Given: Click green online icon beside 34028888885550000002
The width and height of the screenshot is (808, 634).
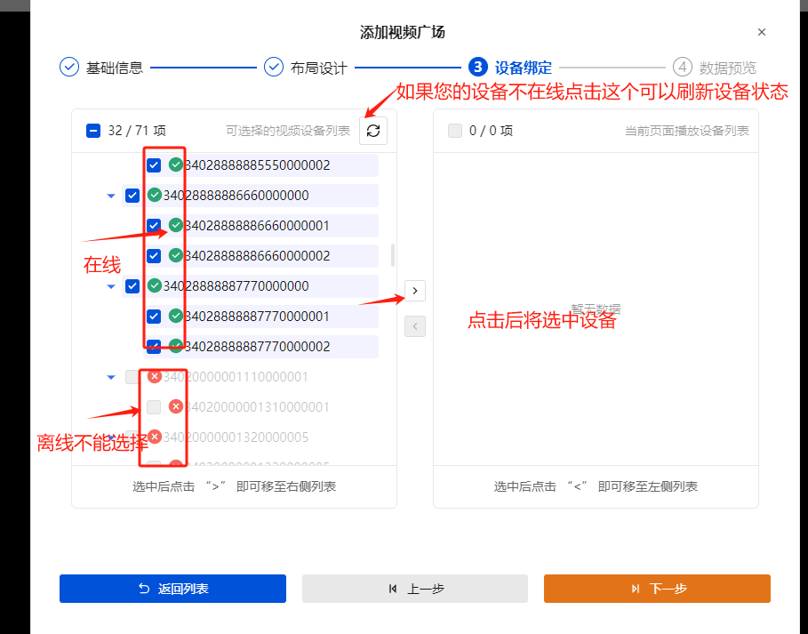Looking at the screenshot, I should pos(174,165).
